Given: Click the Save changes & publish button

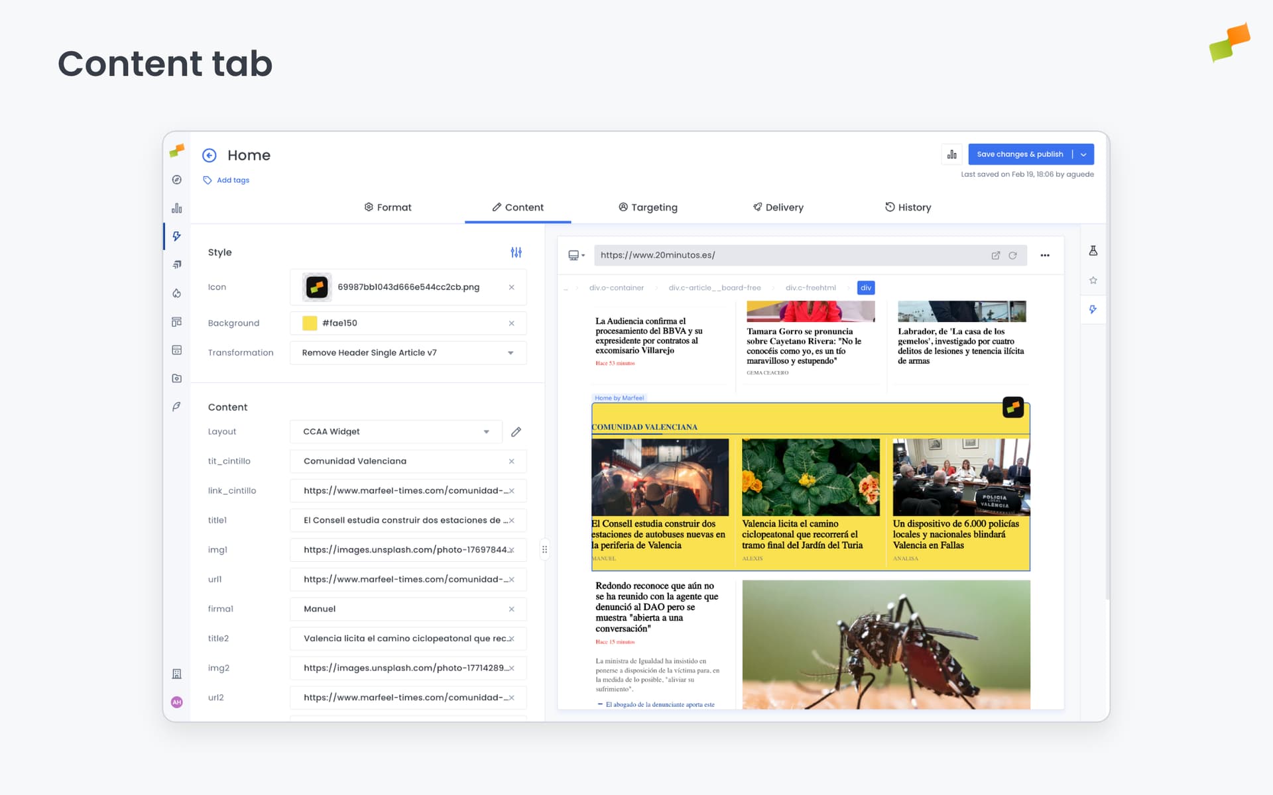Looking at the screenshot, I should click(x=1020, y=154).
